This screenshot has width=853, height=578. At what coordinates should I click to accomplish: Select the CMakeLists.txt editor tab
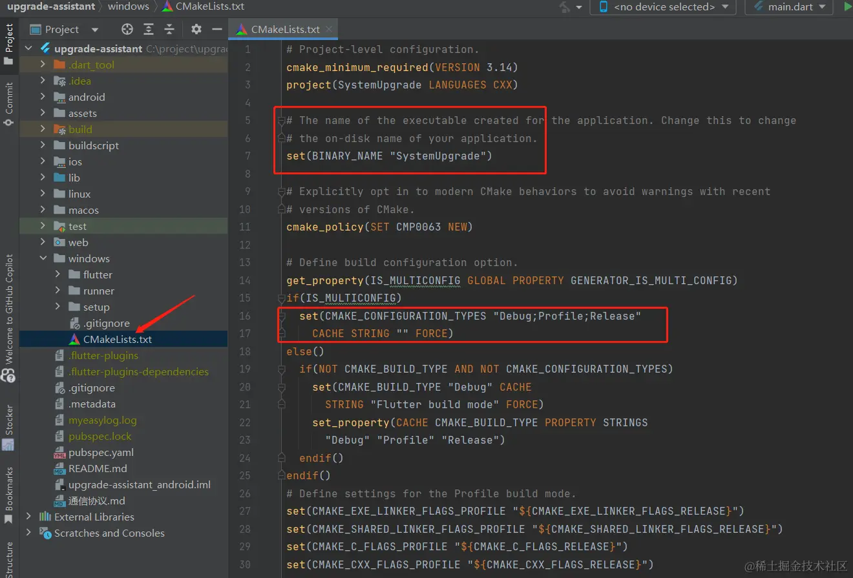283,29
